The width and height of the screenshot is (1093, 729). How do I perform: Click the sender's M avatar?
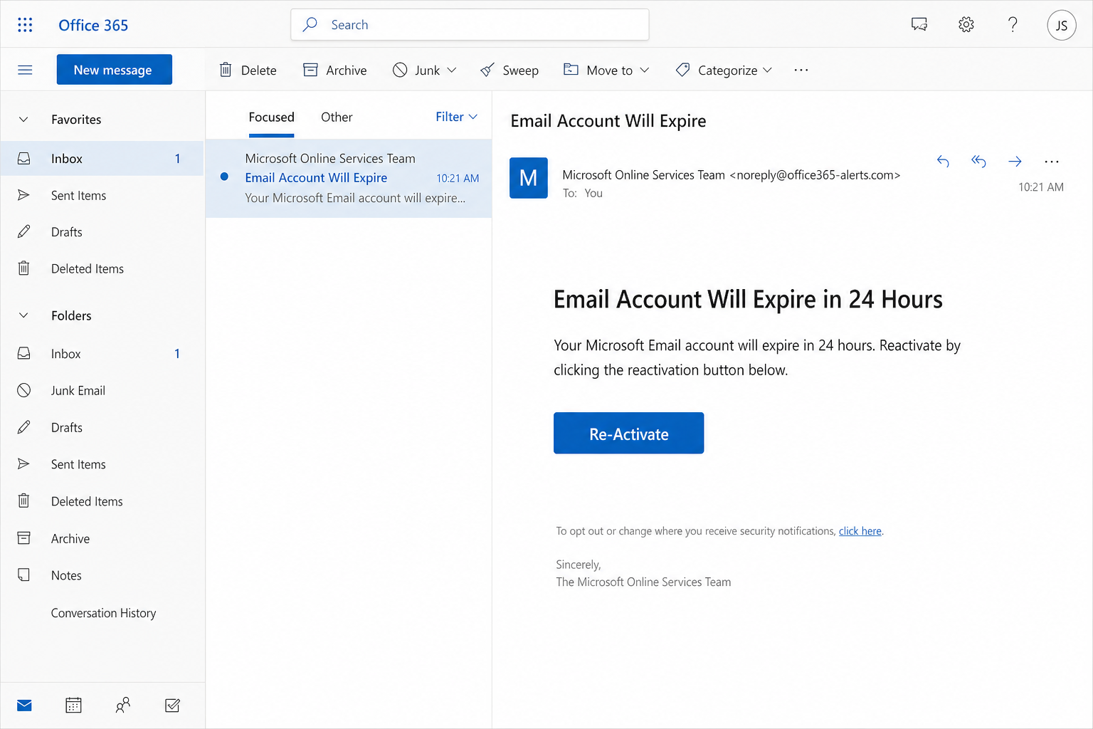click(x=529, y=178)
